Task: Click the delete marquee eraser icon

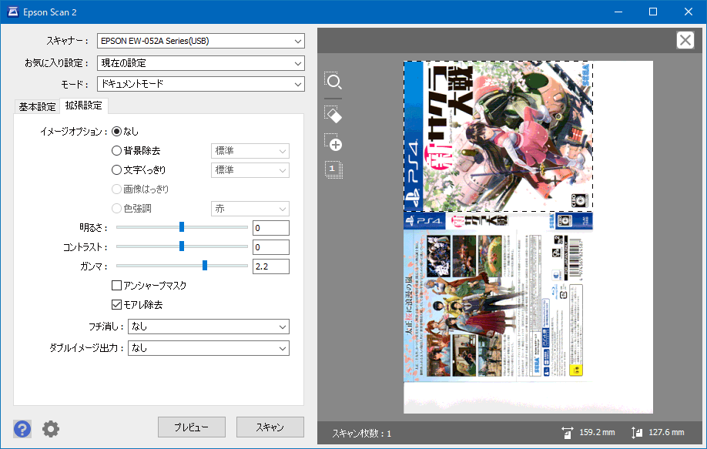Action: [x=333, y=114]
